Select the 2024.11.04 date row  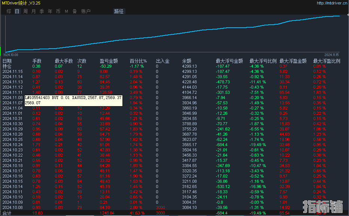click(12, 108)
